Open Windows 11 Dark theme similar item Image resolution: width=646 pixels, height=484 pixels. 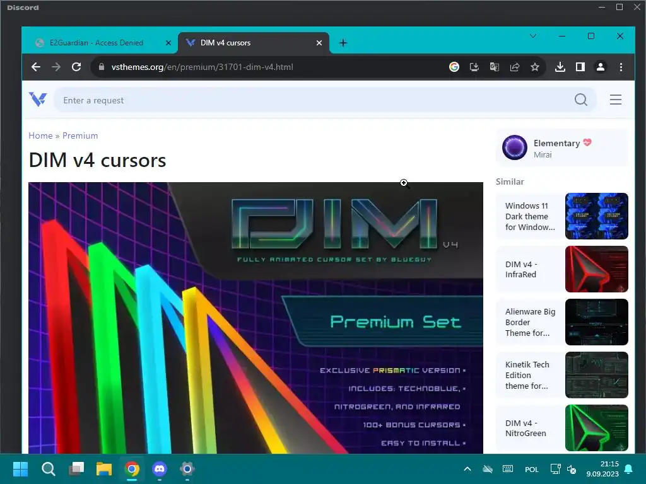(530, 216)
